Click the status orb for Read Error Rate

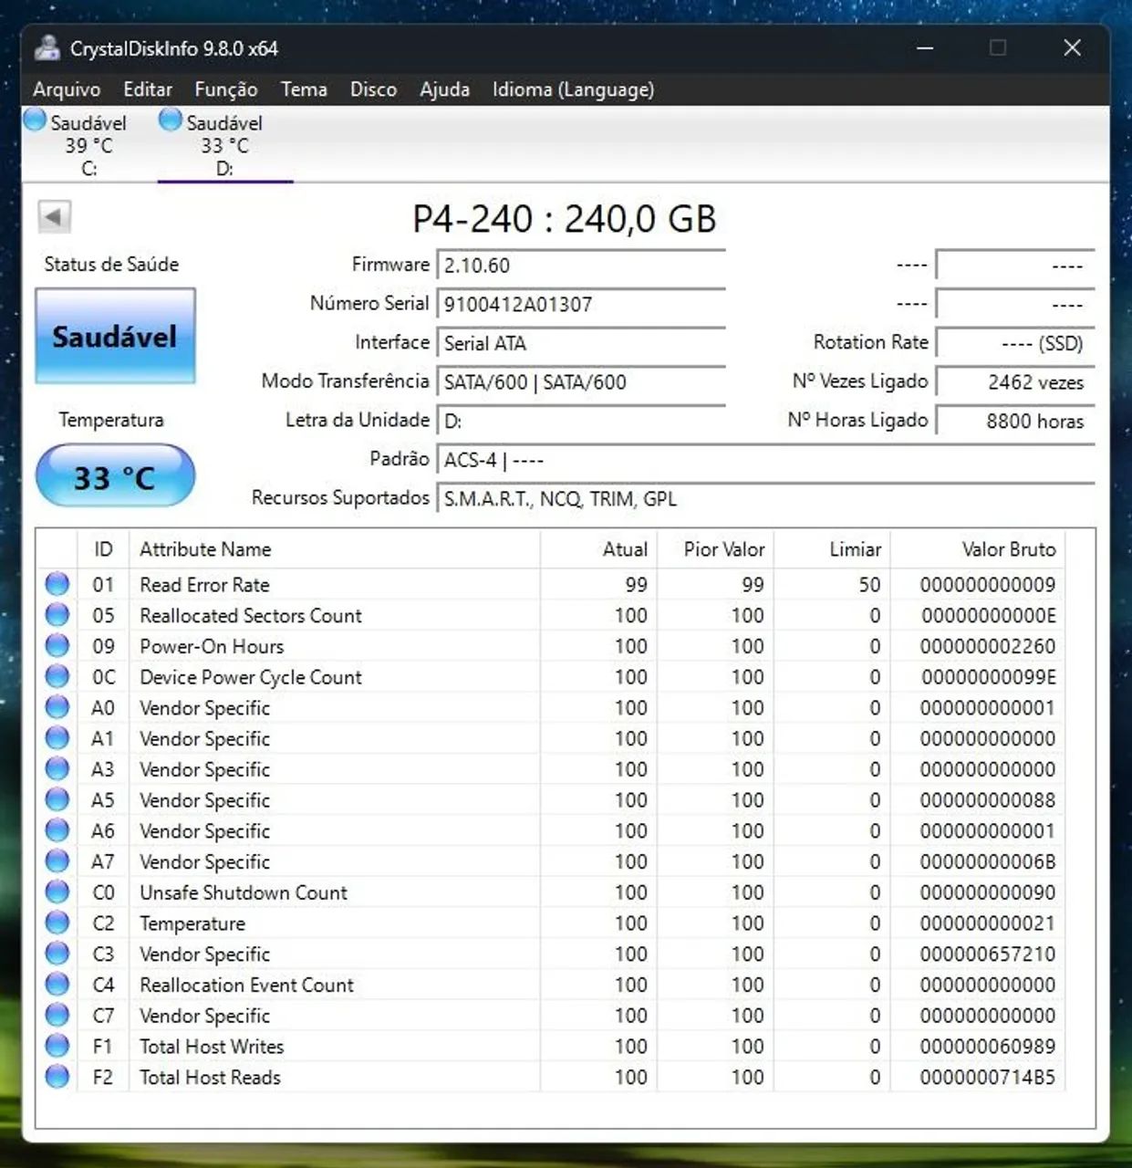point(57,584)
